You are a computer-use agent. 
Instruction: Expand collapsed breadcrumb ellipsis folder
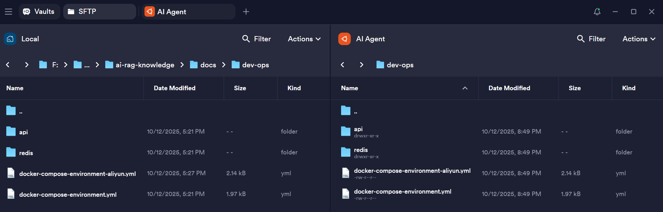point(82,65)
